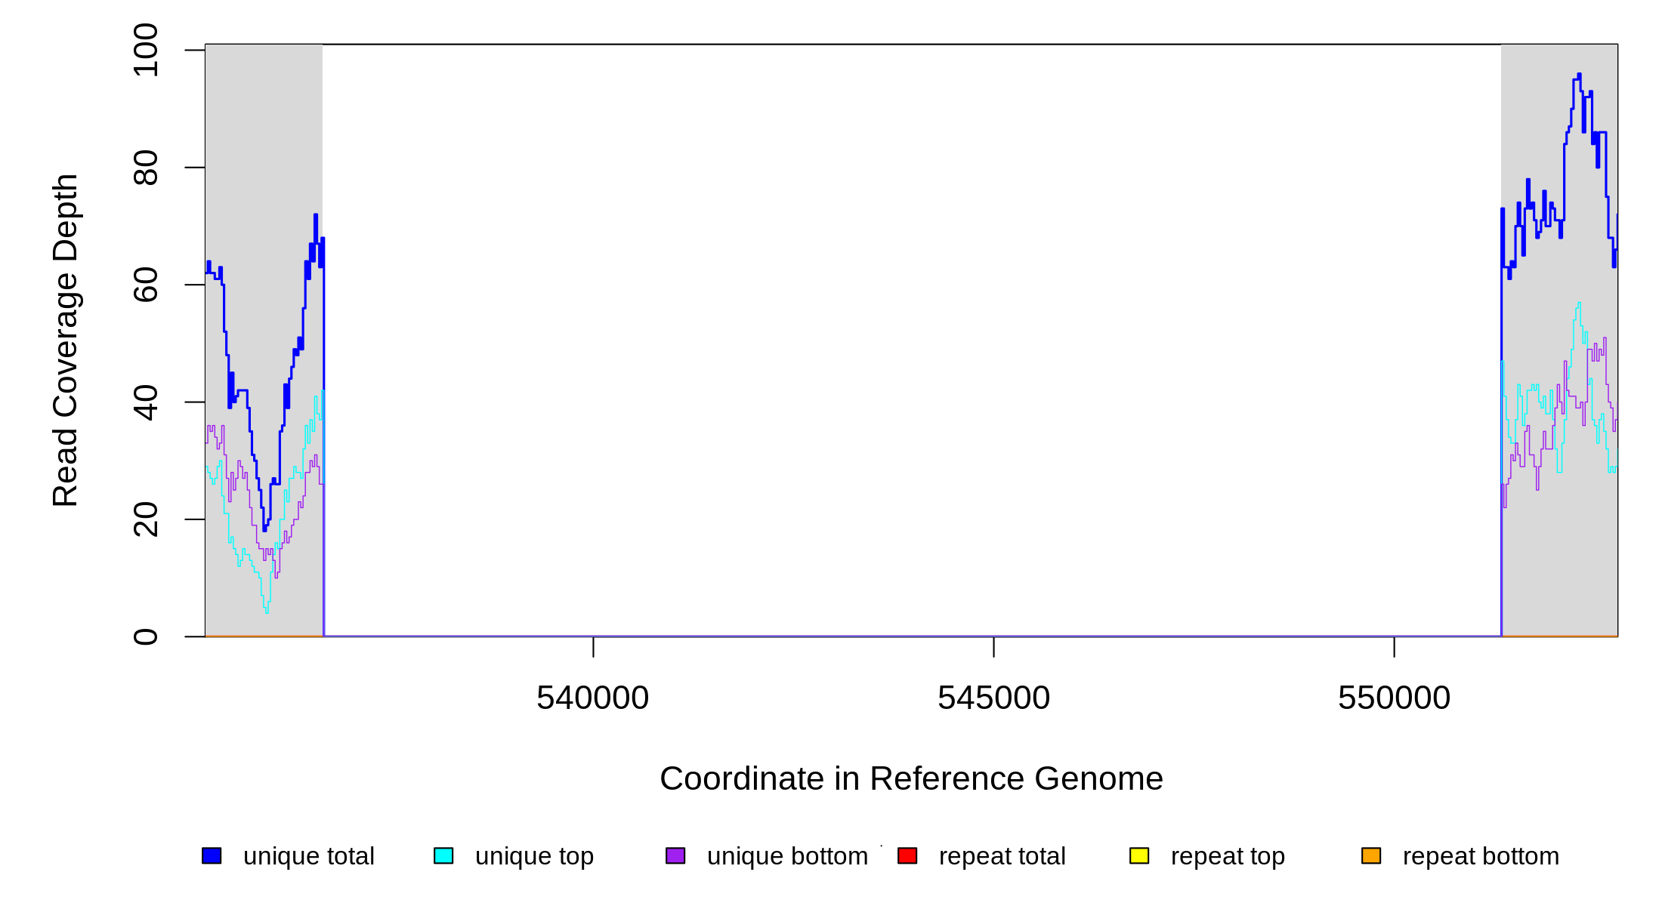The height and width of the screenshot is (906, 1662).
Task: Click the orange 'repeat bottom' legend swatch
Action: tap(1371, 855)
